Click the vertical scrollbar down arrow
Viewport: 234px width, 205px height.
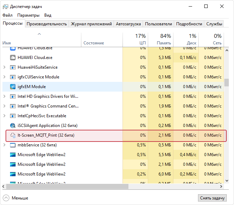227,180
